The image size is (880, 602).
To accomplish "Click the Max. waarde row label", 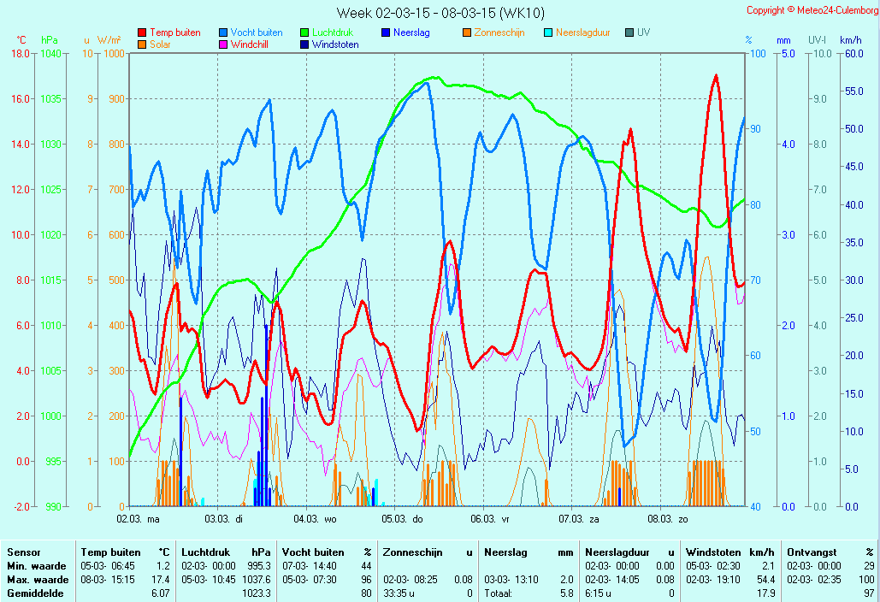I will tap(38, 580).
